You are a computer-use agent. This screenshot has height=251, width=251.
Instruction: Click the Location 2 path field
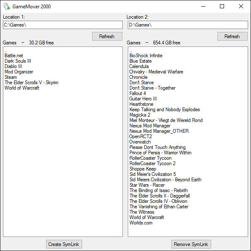tap(188, 25)
